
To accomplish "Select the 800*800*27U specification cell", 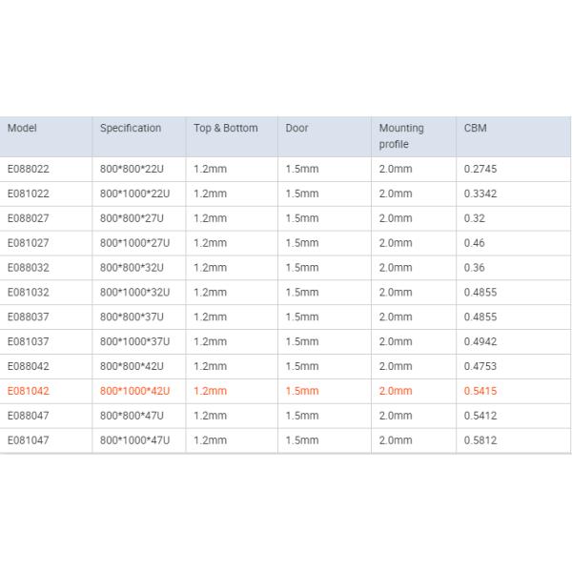I will [132, 218].
